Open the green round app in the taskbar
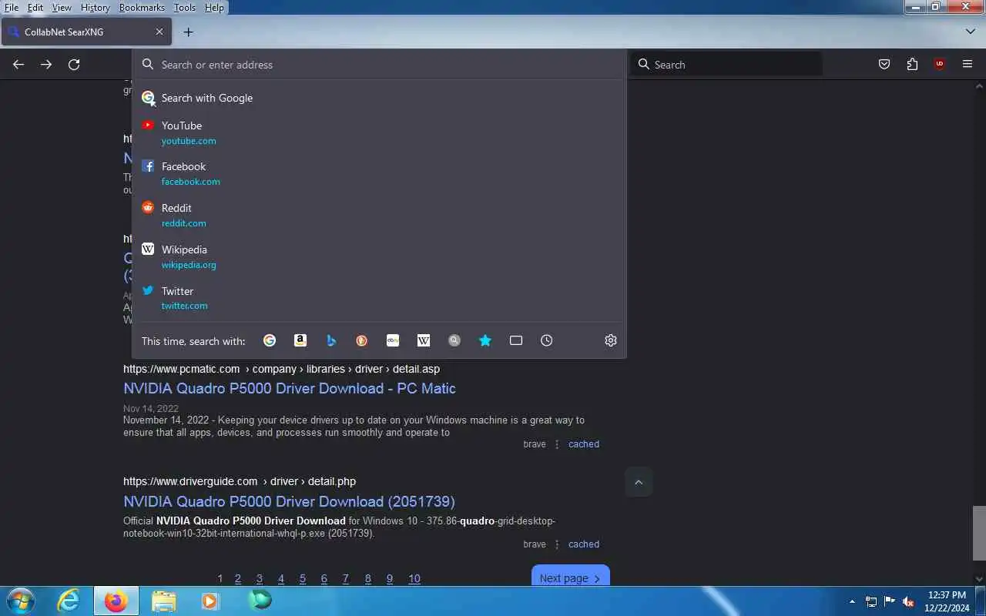The width and height of the screenshot is (986, 616). (260, 599)
